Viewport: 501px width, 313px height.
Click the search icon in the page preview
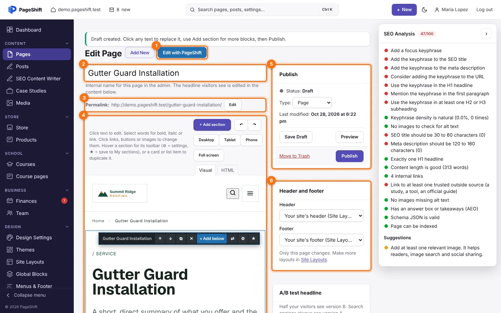[233, 193]
